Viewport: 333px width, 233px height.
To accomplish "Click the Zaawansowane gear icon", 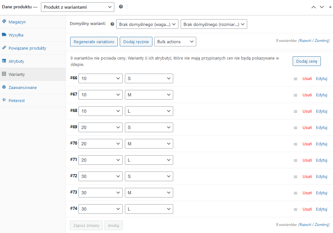I will (4, 87).
